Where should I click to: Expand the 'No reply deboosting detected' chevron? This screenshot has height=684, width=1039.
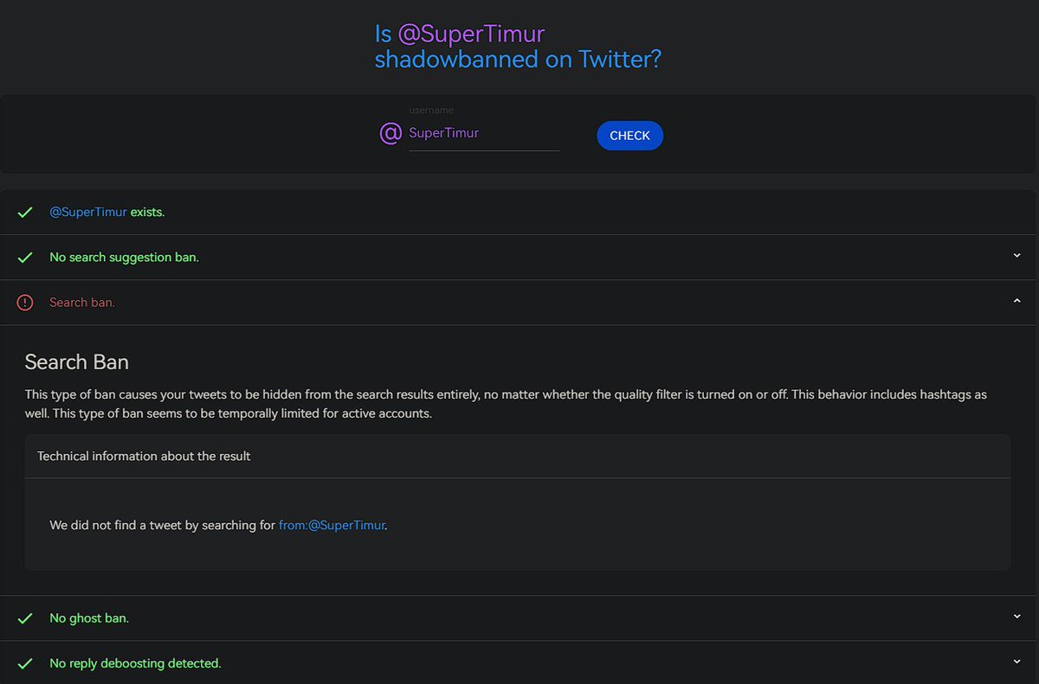(x=1016, y=662)
